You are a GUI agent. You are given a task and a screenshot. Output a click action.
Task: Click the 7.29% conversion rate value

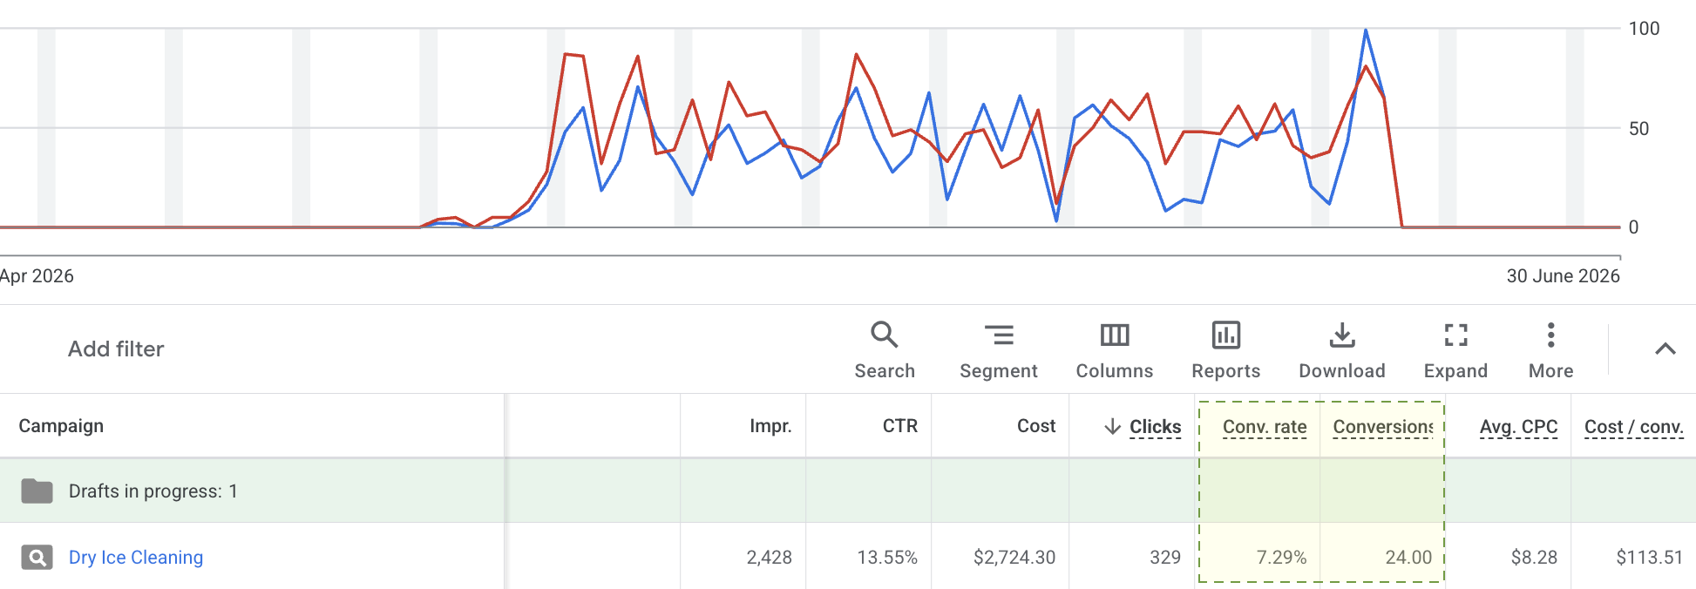coord(1281,558)
